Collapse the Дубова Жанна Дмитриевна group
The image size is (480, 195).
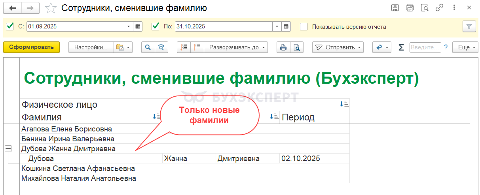point(8,149)
